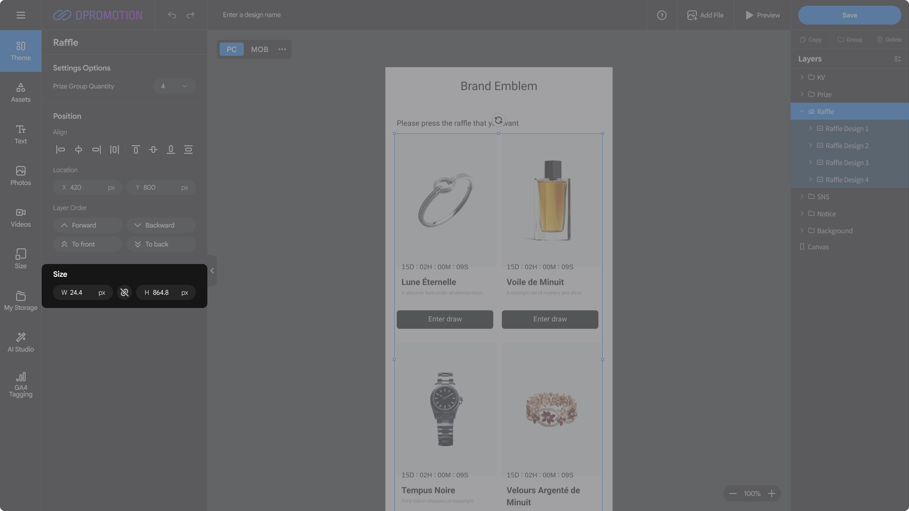
Task: Align left edges icon
Action: (x=60, y=150)
